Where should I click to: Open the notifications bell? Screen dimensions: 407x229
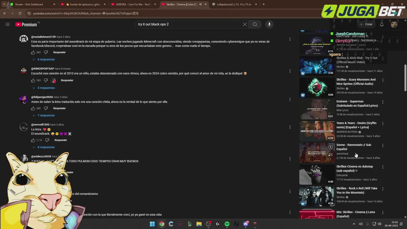[382, 24]
